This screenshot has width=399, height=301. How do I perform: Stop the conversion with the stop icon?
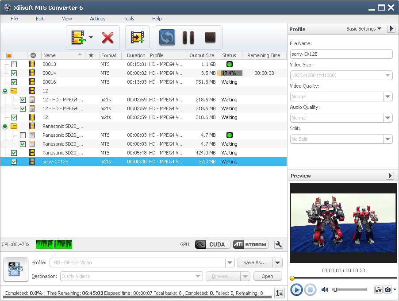tap(210, 38)
